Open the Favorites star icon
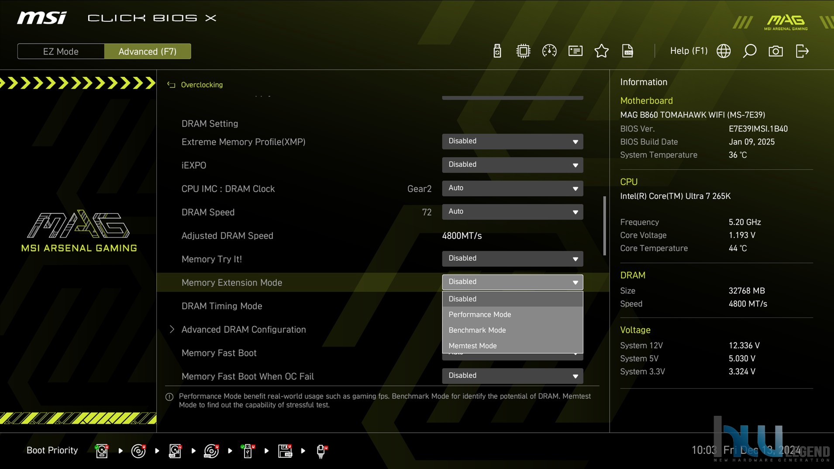834x469 pixels. 601,51
